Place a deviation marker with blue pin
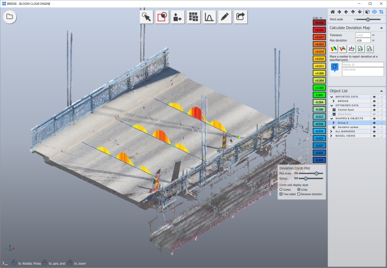 tap(335, 67)
